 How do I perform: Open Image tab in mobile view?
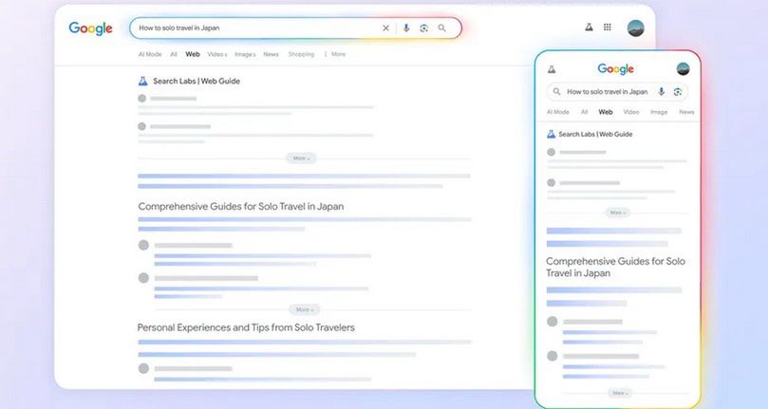(659, 112)
